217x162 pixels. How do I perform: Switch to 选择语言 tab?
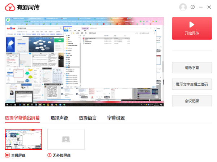tap(88, 118)
